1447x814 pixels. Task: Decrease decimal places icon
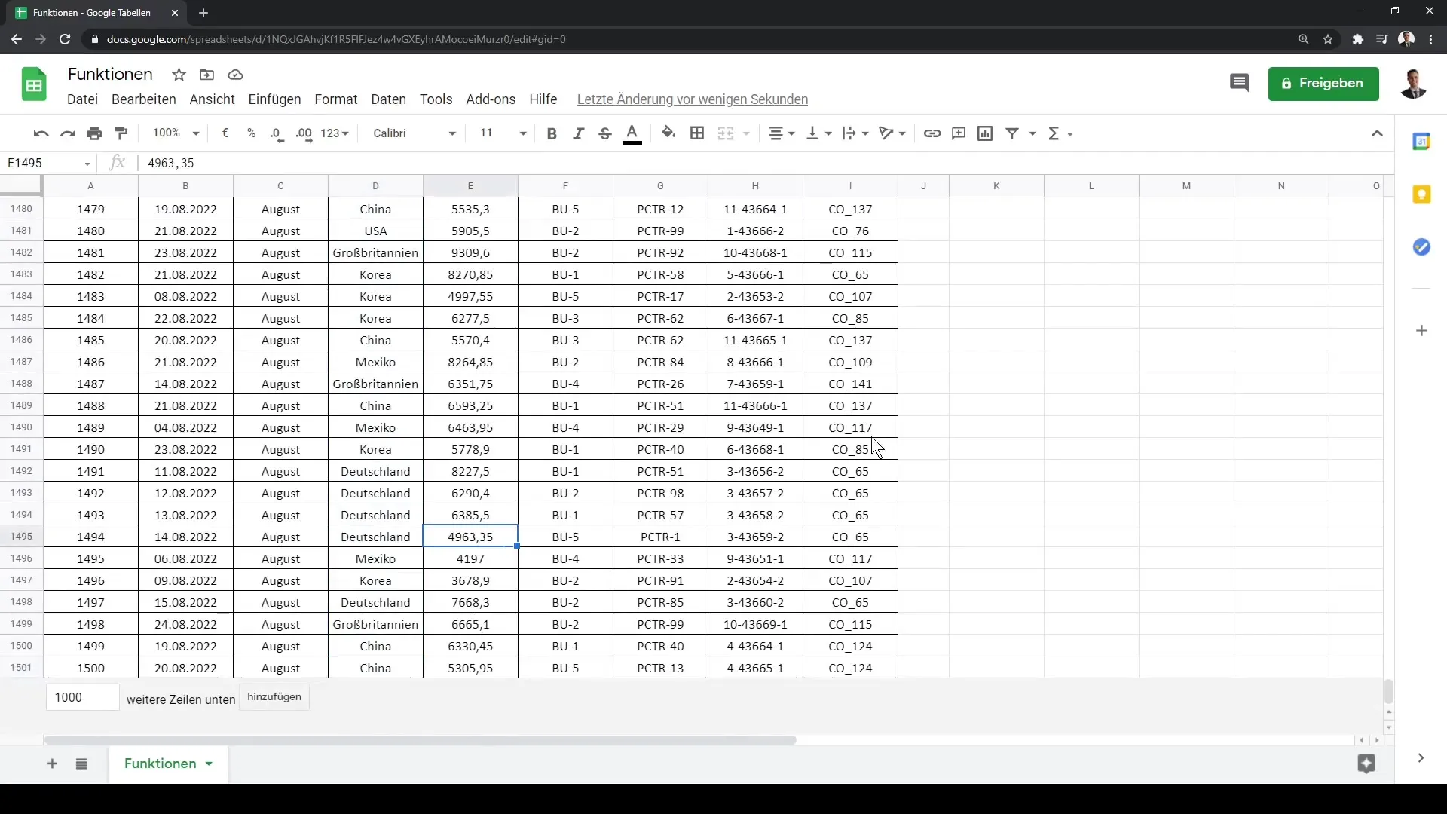click(277, 133)
